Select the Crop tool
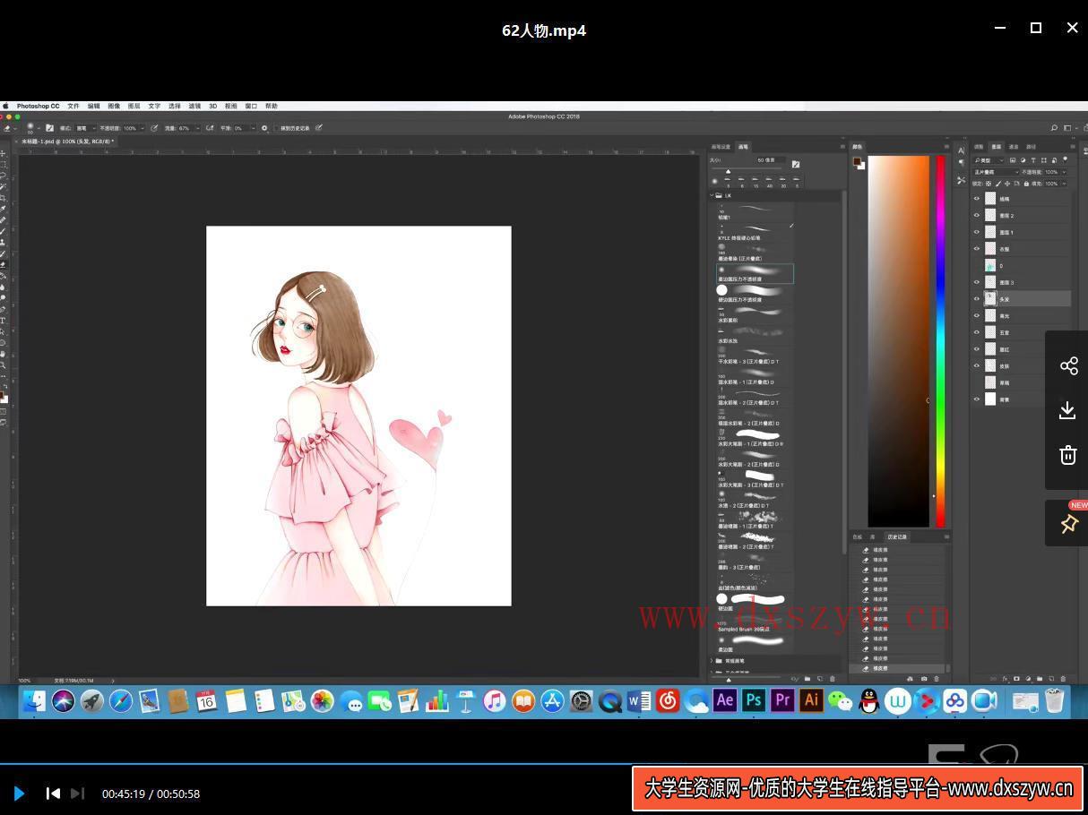The height and width of the screenshot is (815, 1088). 4,198
